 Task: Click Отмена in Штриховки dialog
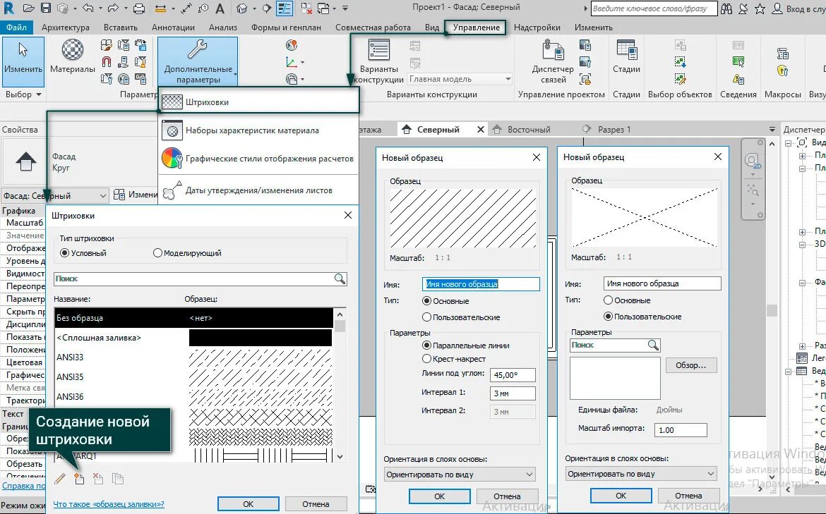coord(316,504)
